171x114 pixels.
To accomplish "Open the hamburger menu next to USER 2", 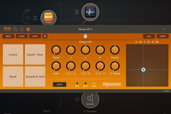I will click(35, 18).
